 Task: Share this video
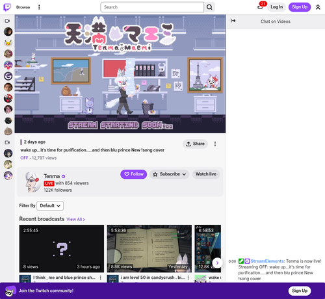pos(195,144)
